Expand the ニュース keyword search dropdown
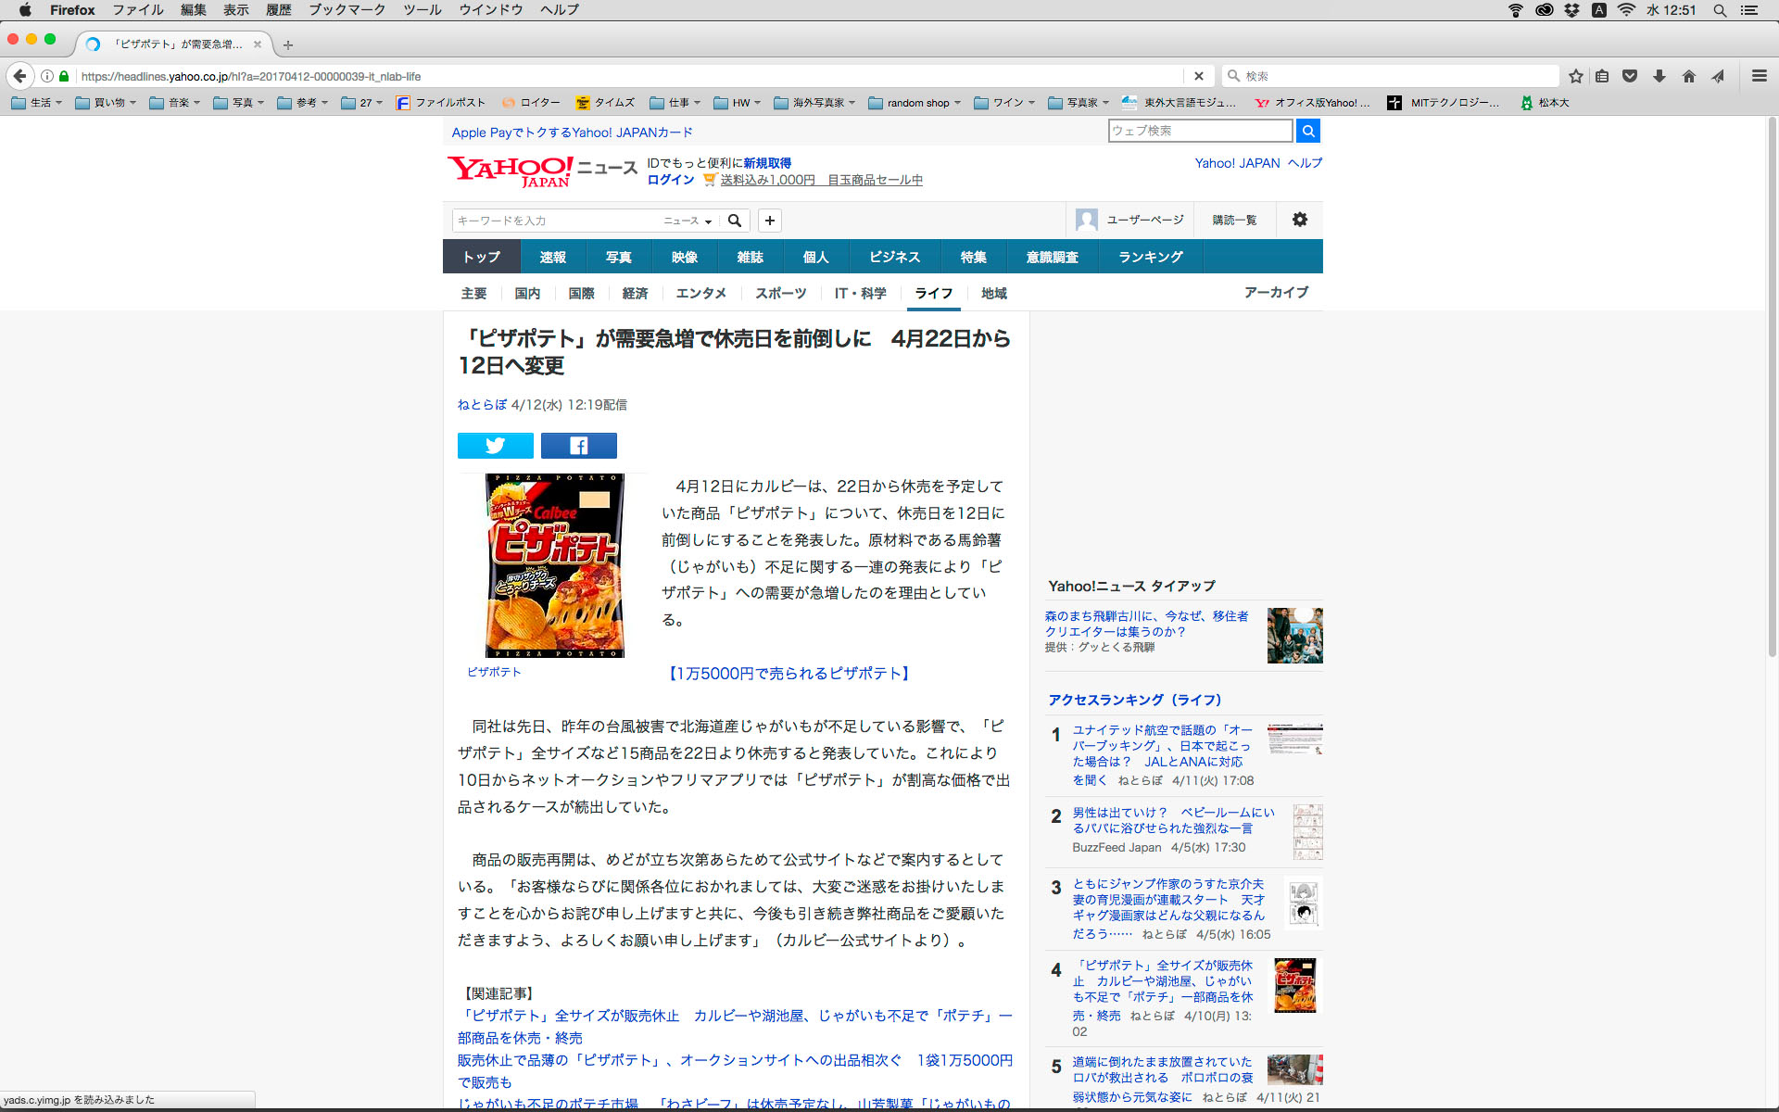 (688, 221)
